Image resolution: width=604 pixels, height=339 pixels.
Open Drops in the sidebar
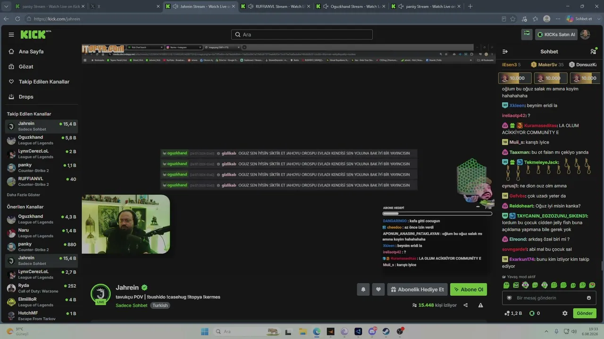pos(26,97)
